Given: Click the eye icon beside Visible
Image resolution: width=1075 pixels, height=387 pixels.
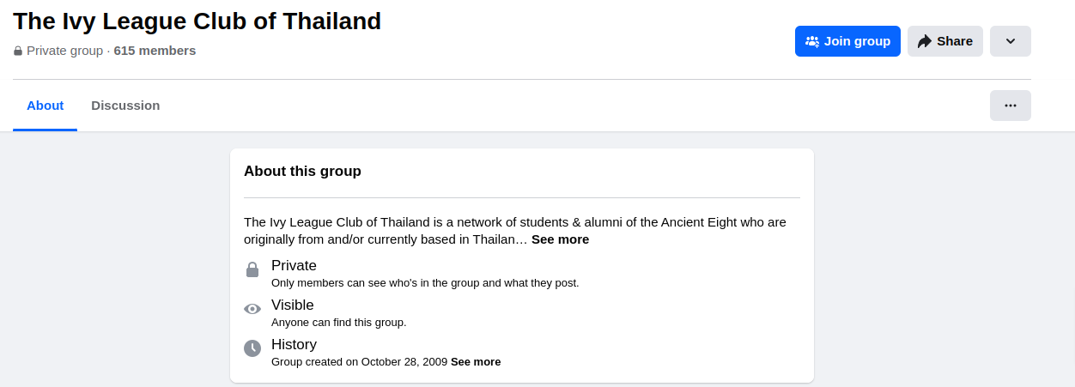Looking at the screenshot, I should [252, 309].
